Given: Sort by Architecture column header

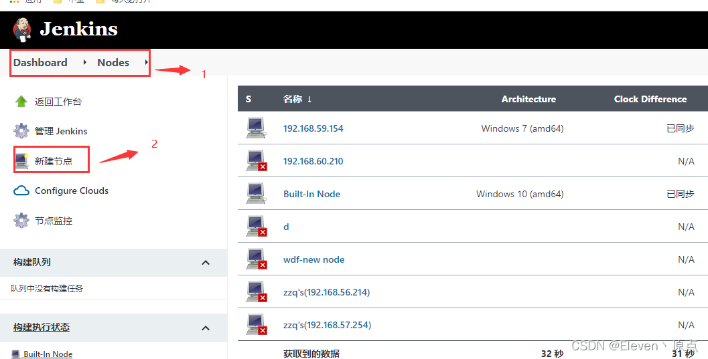Looking at the screenshot, I should 528,99.
